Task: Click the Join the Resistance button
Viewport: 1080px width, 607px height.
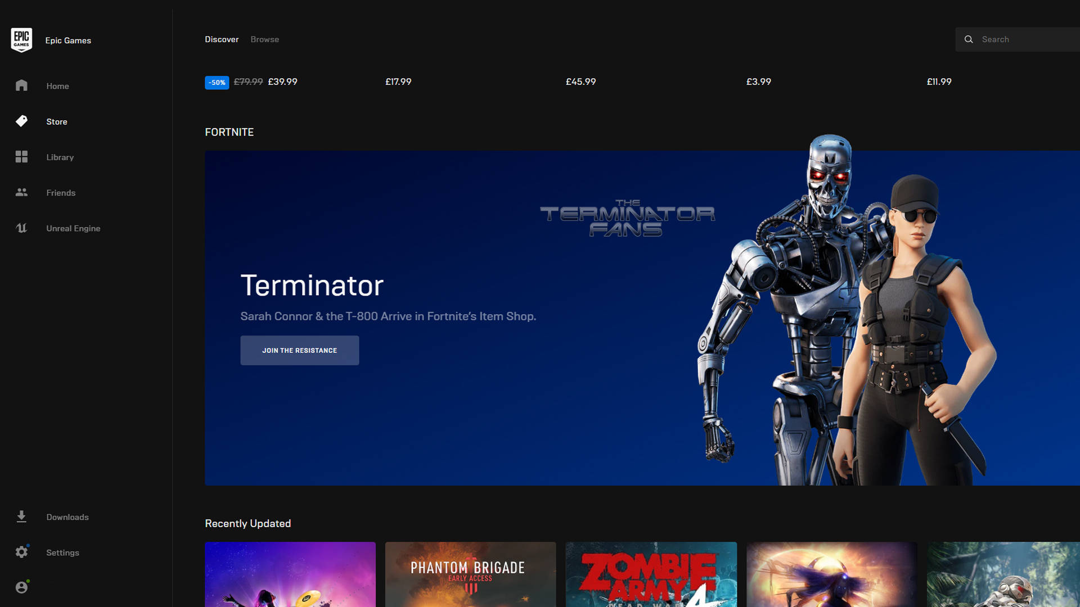Action: tap(300, 350)
